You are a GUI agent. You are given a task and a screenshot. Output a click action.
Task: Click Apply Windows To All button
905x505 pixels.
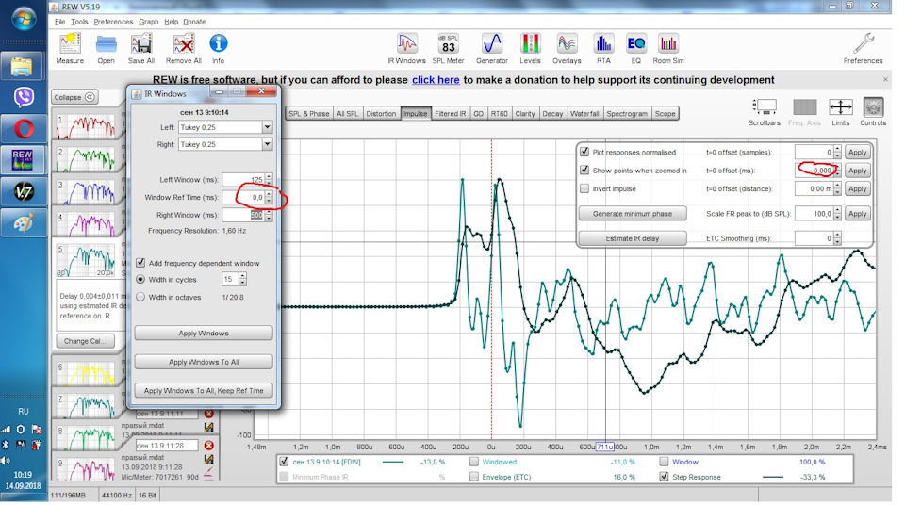coord(204,362)
